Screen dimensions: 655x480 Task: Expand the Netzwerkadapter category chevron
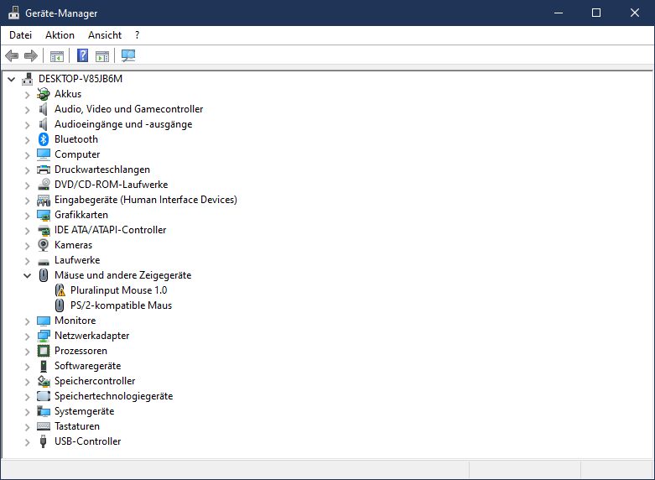coord(27,337)
